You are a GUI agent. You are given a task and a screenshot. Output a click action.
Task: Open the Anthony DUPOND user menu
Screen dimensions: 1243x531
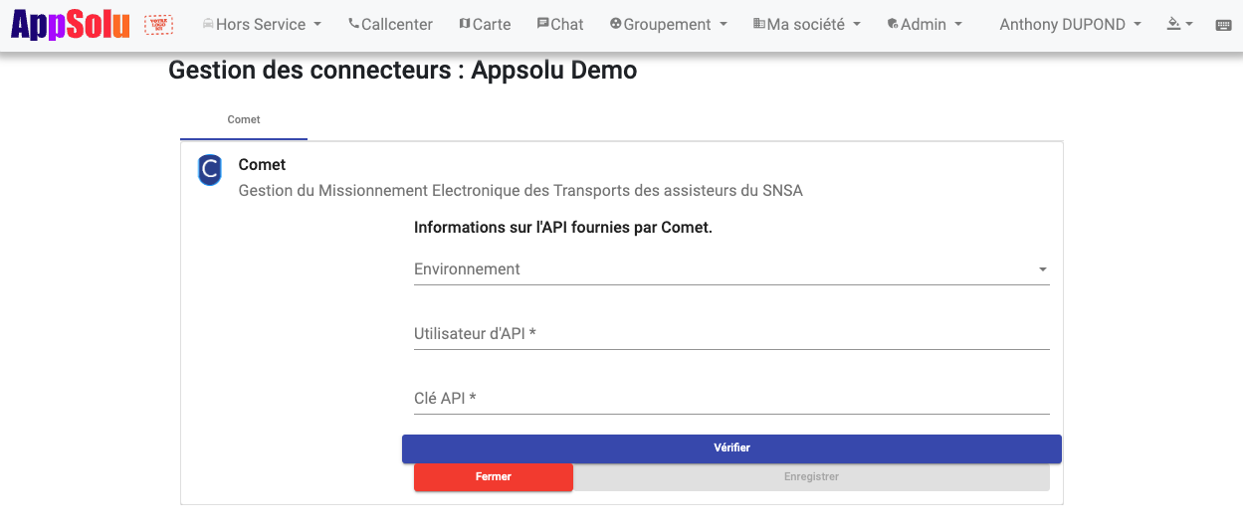[1070, 25]
